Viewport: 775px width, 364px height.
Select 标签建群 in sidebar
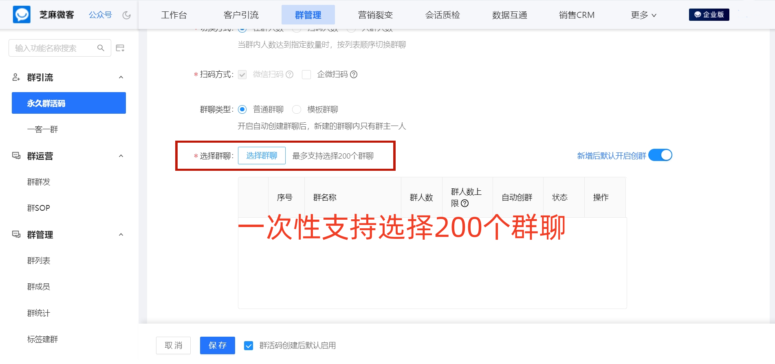click(43, 339)
